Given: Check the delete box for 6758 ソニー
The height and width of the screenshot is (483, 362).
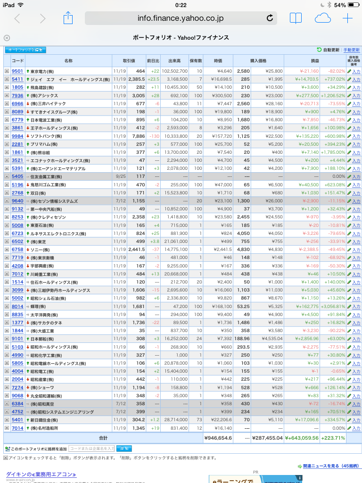Looking at the screenshot, I should [x=7, y=250].
